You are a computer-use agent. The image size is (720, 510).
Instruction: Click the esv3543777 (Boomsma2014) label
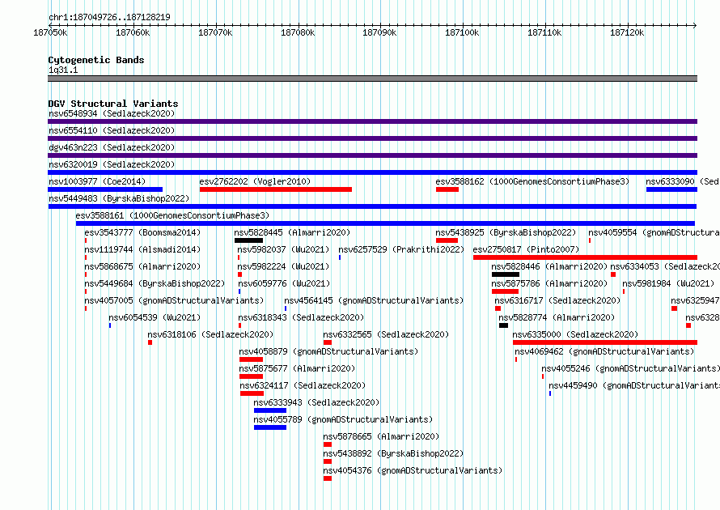[x=143, y=232]
